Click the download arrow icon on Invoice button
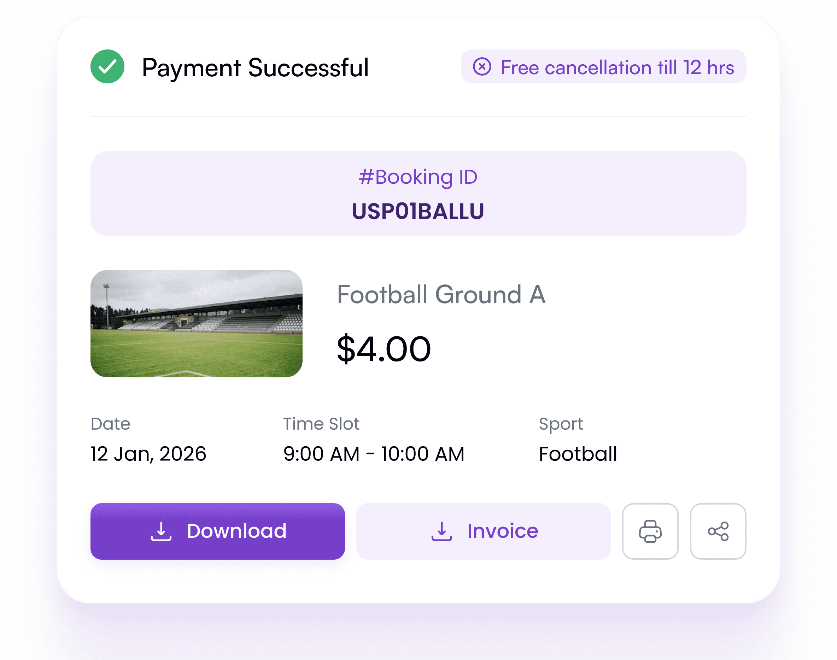 [442, 531]
